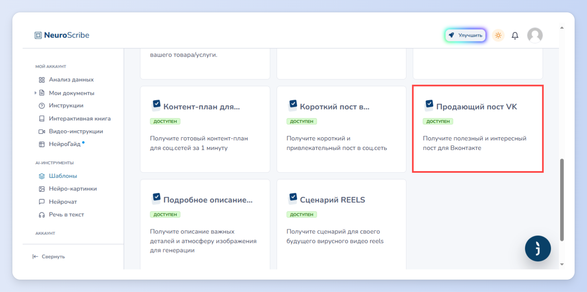This screenshot has width=587, height=292.
Task: Click the Подробное описание card checkmark icon
Action: [157, 198]
